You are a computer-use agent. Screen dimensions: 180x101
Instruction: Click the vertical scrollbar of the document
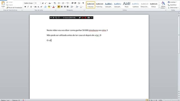click(179, 35)
